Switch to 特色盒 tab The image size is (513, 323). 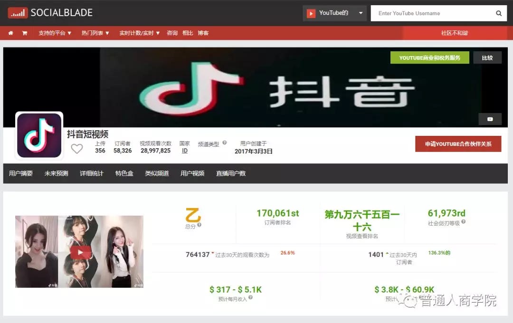click(124, 173)
